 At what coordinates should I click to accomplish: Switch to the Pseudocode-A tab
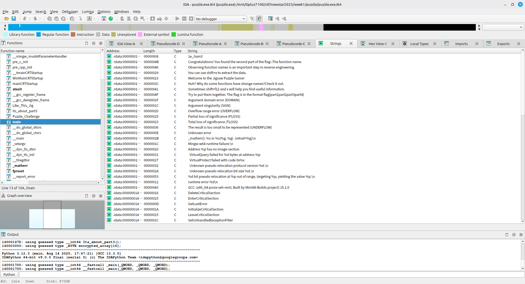(x=210, y=44)
